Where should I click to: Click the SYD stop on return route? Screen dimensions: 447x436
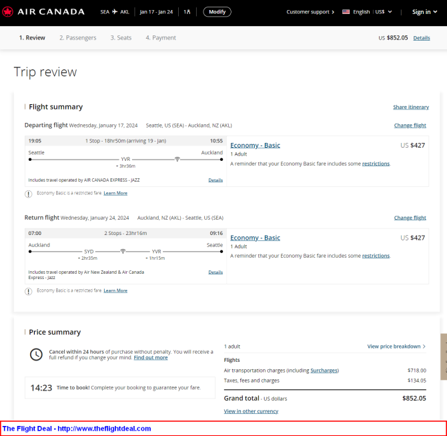pos(89,252)
